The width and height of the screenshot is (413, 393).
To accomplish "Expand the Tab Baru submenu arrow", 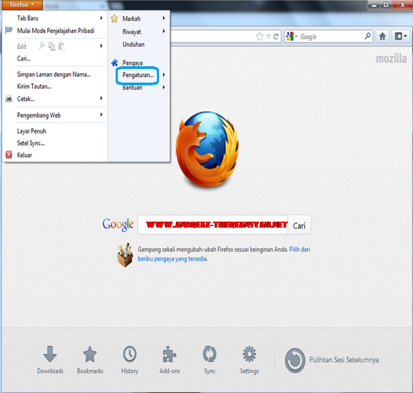I will [x=102, y=18].
